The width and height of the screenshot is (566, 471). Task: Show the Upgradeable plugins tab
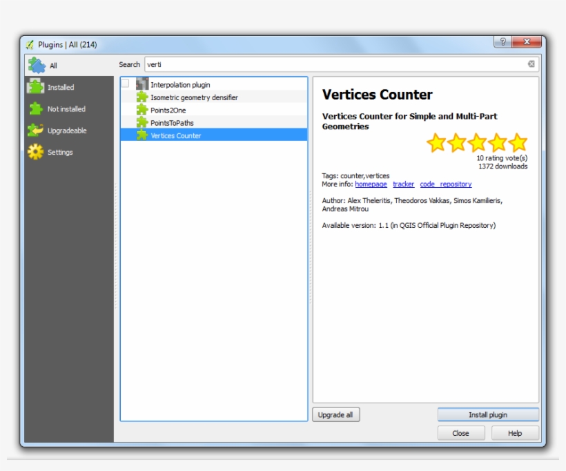(x=69, y=131)
